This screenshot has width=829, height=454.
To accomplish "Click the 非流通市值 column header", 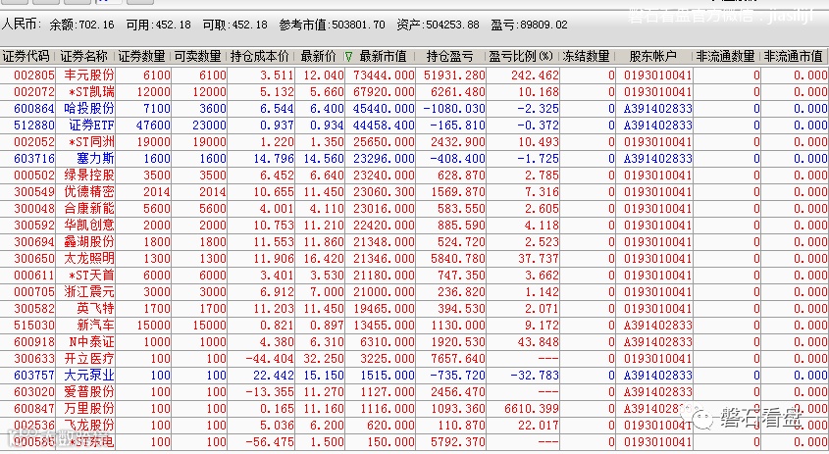I will click(x=793, y=56).
